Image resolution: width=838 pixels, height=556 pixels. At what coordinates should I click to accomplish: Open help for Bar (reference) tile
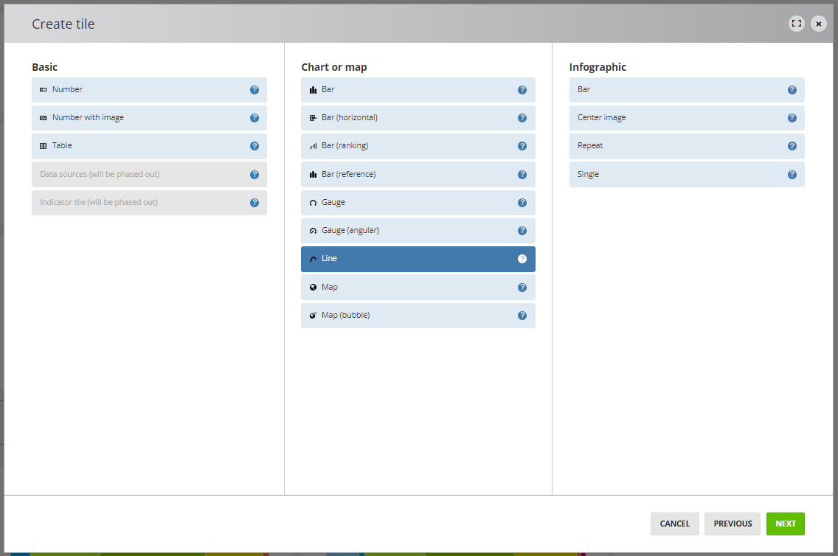tap(522, 175)
